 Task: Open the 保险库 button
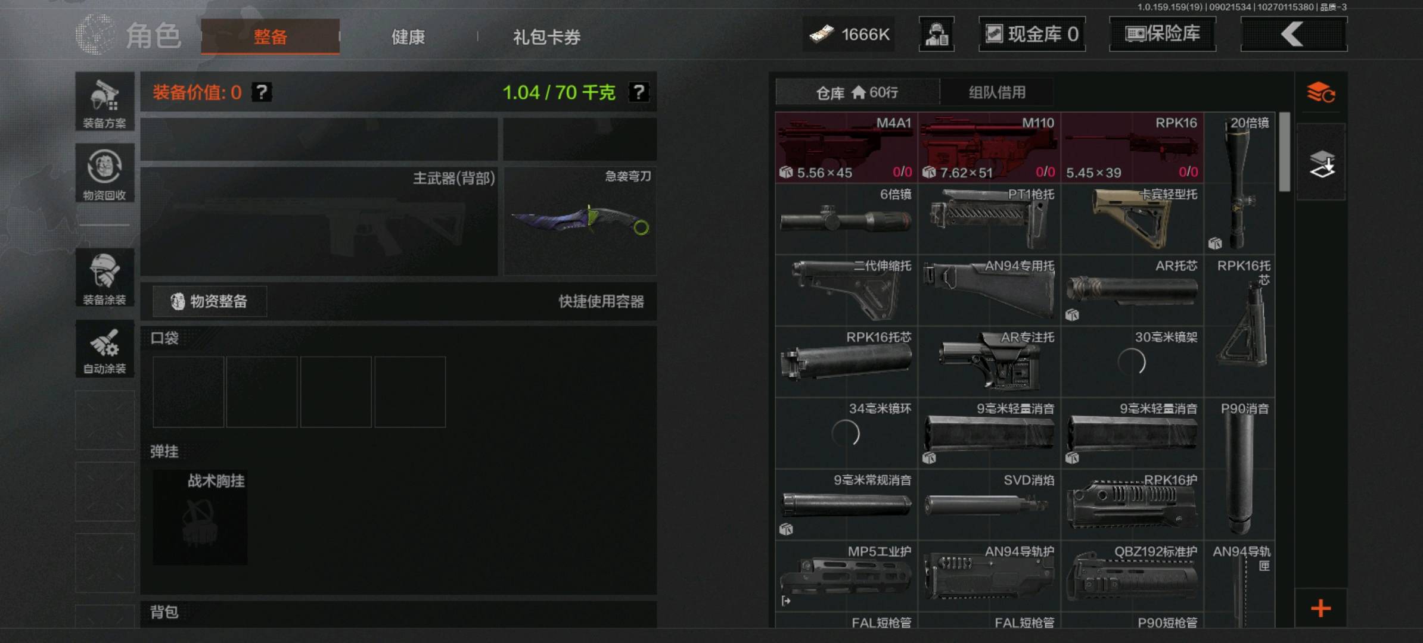[x=1162, y=34]
